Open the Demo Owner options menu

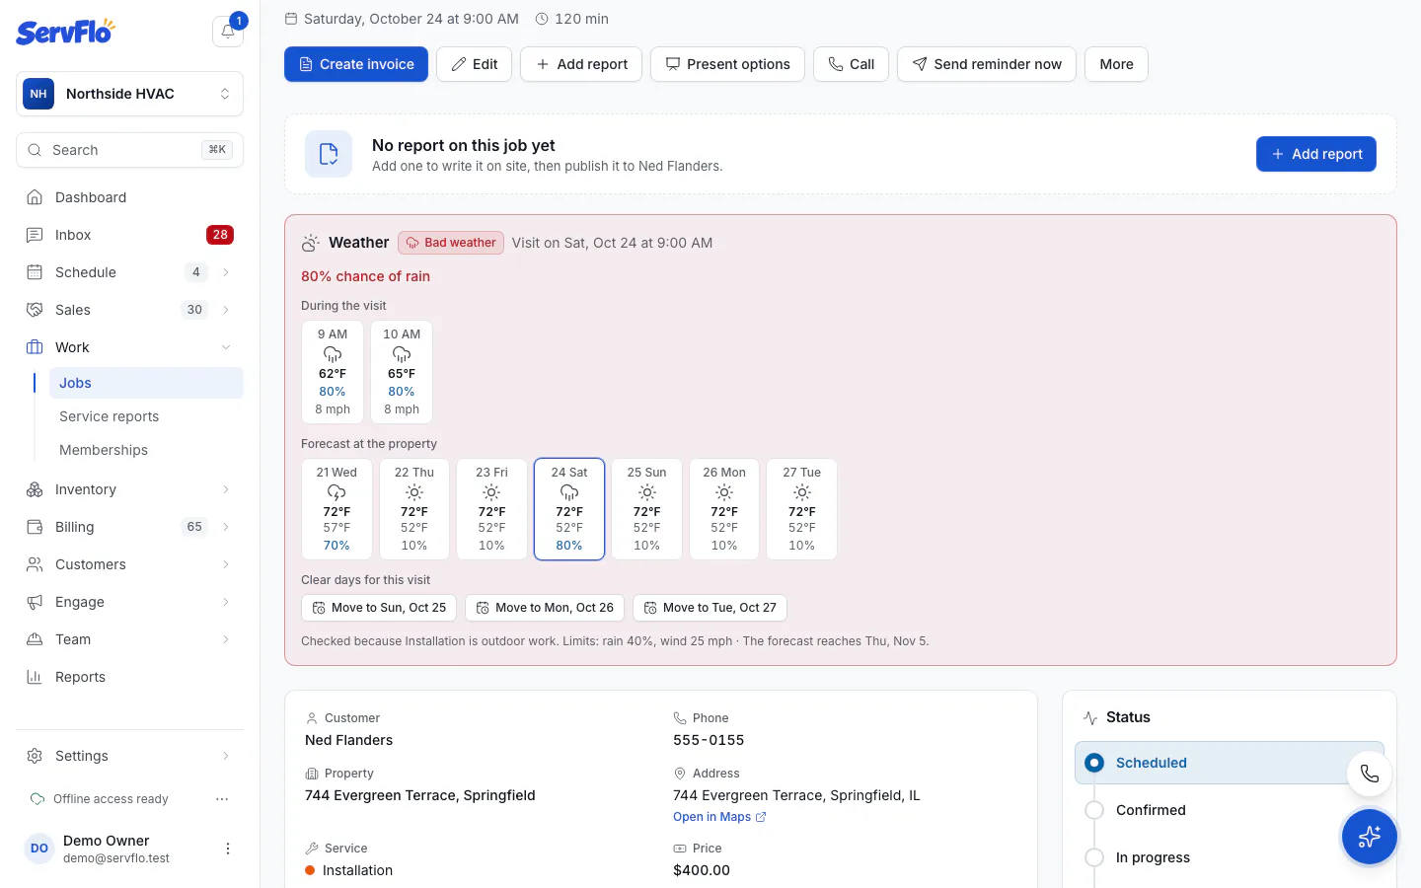228,849
